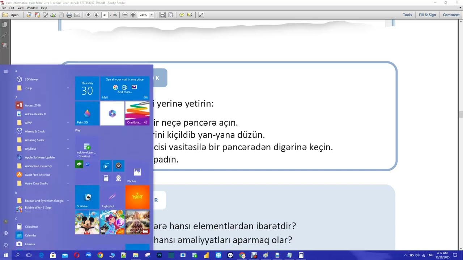Open the Paint 3D tile
Viewport: 463px width, 260px height.
pos(87,113)
